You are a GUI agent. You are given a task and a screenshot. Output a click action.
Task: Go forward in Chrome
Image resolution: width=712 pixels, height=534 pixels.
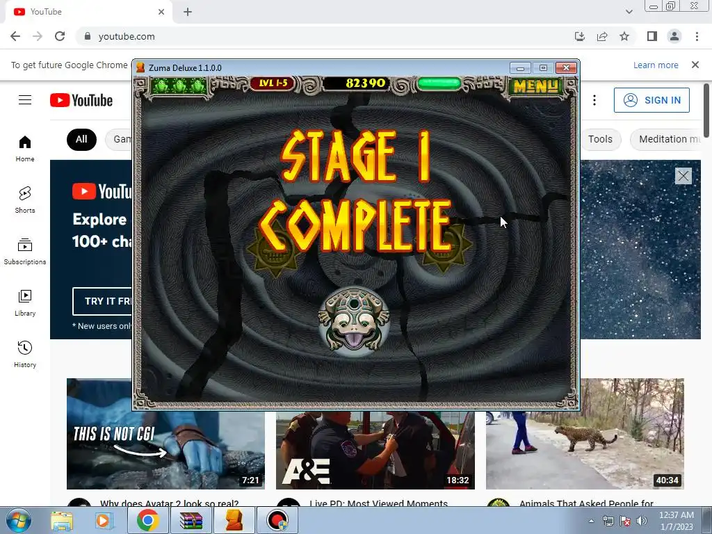[38, 36]
